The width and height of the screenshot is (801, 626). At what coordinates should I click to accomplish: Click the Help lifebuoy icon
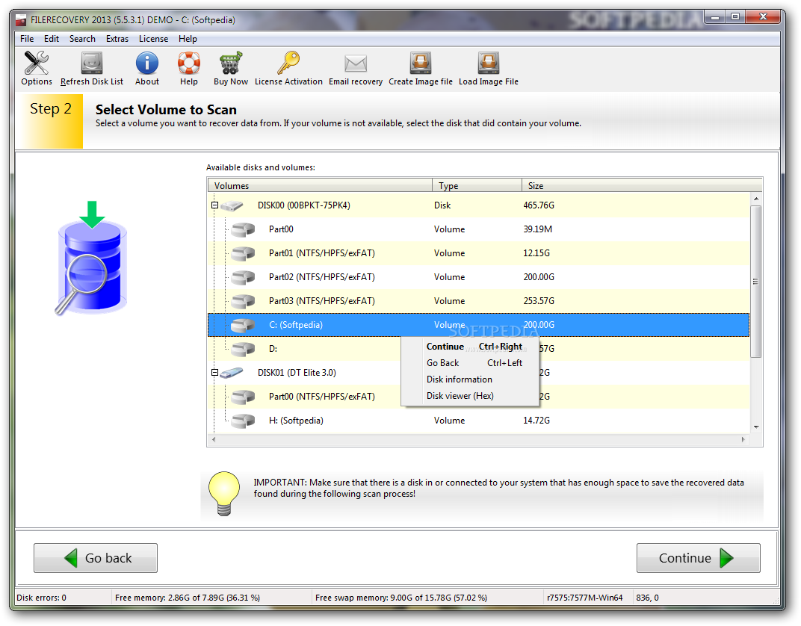tap(188, 63)
